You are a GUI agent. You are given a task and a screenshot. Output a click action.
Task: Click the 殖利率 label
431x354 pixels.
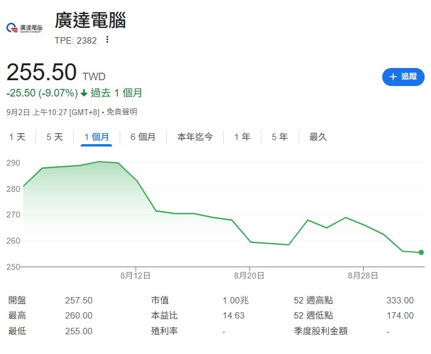click(x=164, y=331)
